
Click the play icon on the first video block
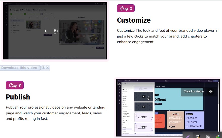coord(143,96)
